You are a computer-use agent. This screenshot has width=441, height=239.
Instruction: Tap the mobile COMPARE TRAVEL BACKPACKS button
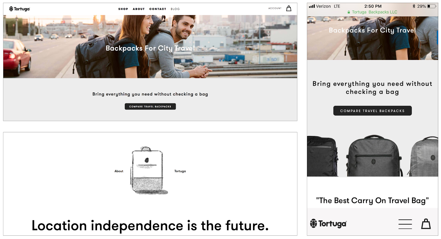(372, 111)
